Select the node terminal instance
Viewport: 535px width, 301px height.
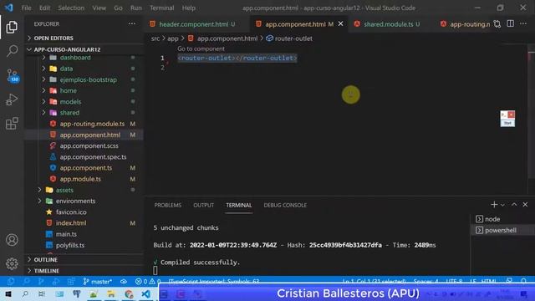coord(502,219)
